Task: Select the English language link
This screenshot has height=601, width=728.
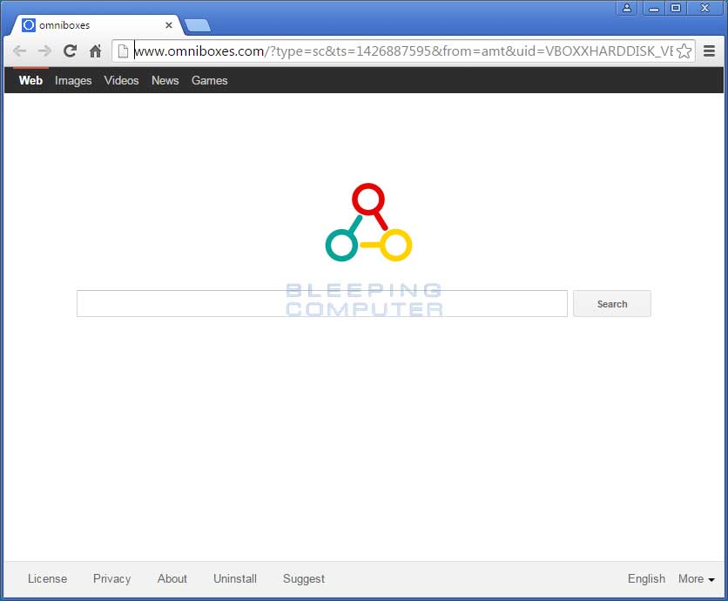Action: pos(646,578)
